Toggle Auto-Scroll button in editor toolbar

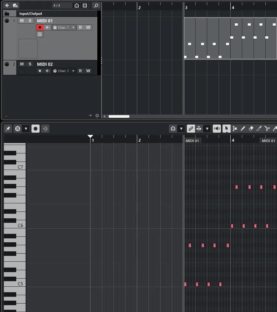[x=199, y=128]
